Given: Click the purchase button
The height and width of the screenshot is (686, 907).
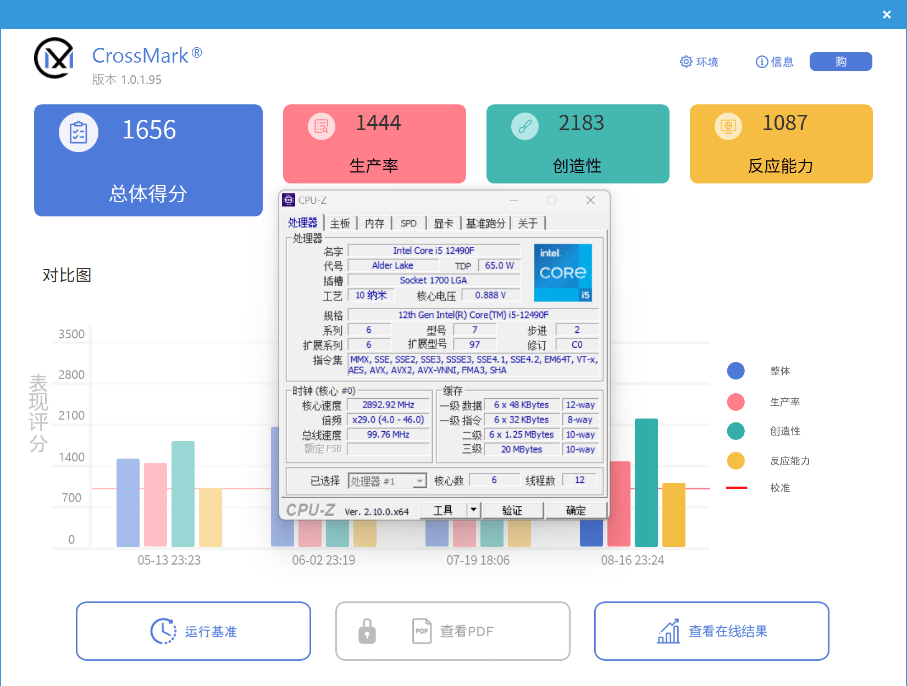Looking at the screenshot, I should (x=840, y=62).
